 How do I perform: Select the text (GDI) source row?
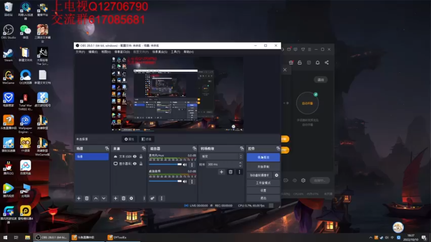click(128, 156)
